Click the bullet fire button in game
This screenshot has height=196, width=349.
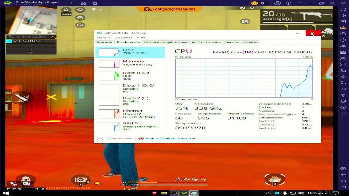coord(21,97)
